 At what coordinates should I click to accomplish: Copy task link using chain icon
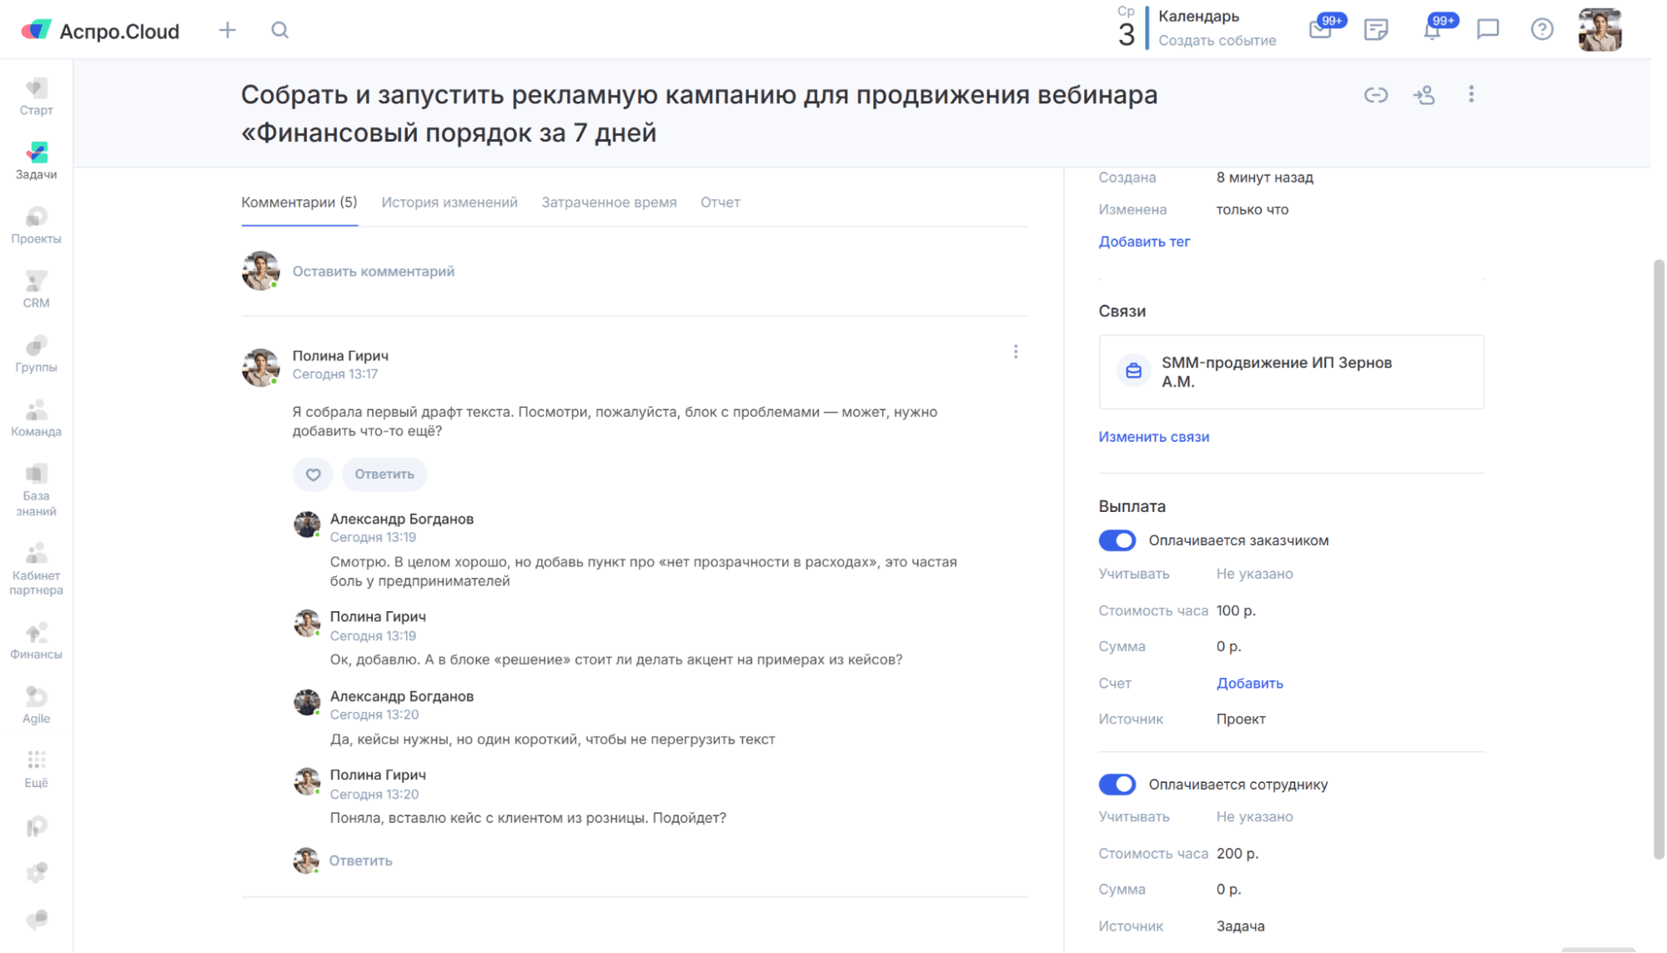tap(1375, 95)
